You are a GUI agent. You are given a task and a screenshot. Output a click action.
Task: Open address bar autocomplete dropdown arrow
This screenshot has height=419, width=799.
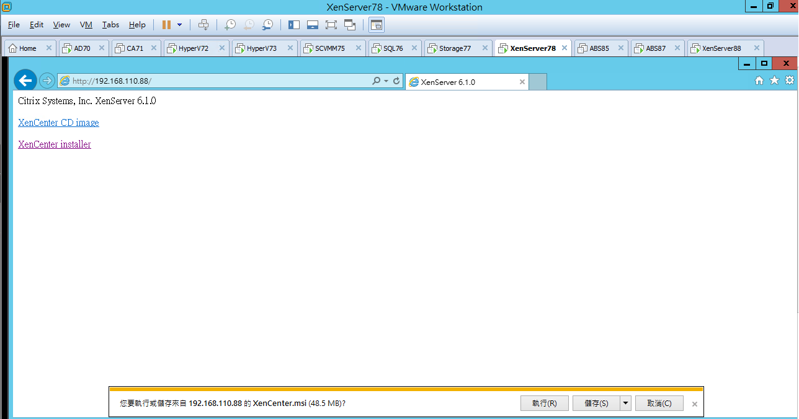pyautogui.click(x=386, y=81)
